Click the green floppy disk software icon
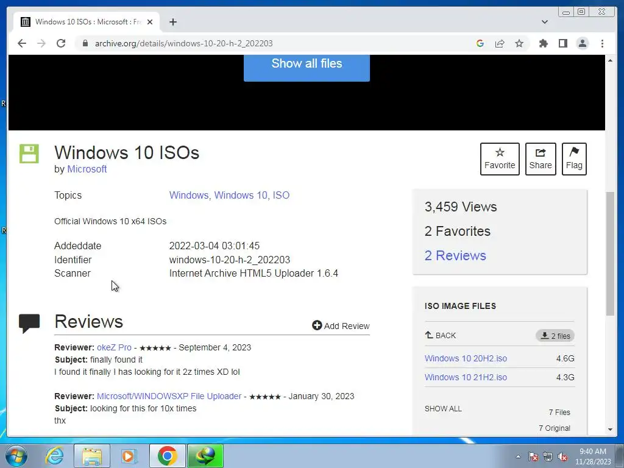Viewport: 624px width, 468px height. pos(29,154)
